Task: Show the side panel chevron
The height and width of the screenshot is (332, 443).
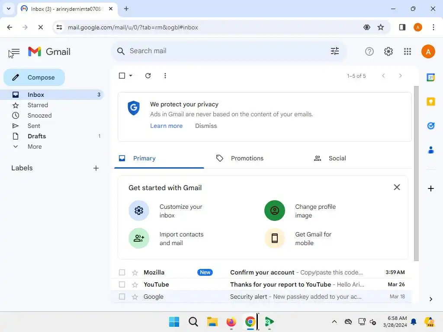Action: coord(430,299)
